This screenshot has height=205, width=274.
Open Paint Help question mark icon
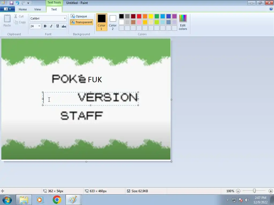click(x=271, y=9)
